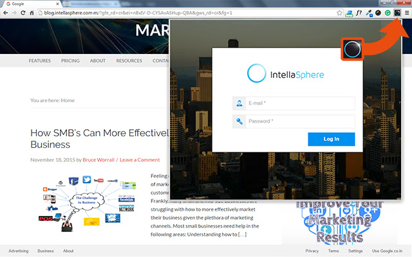Screen dimensions: 412x257
Task: Focus the Password input field
Action: pyautogui.click(x=300, y=121)
